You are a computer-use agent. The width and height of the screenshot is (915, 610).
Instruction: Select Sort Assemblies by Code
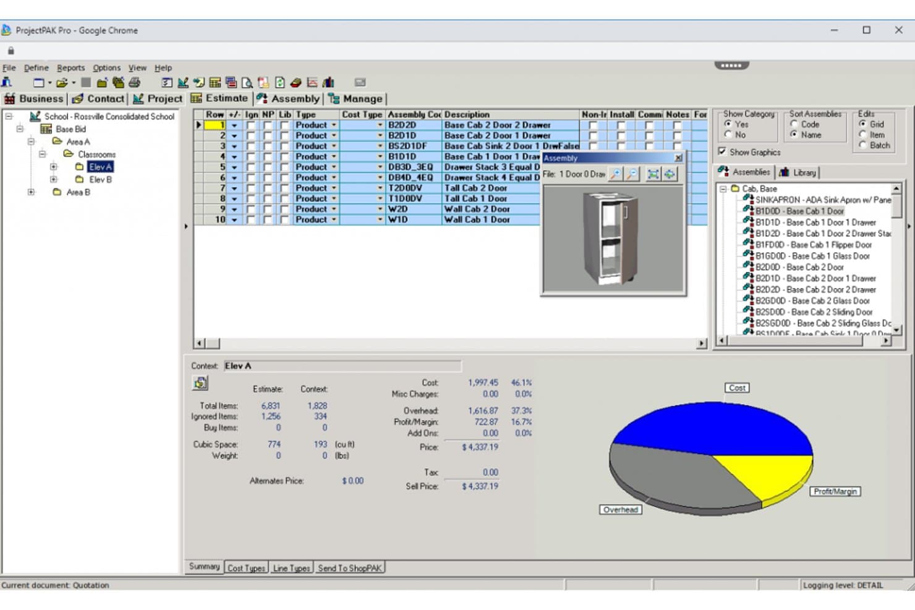(x=794, y=124)
